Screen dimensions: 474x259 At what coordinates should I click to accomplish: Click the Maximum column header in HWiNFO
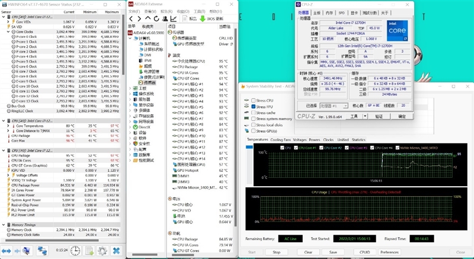(112, 12)
